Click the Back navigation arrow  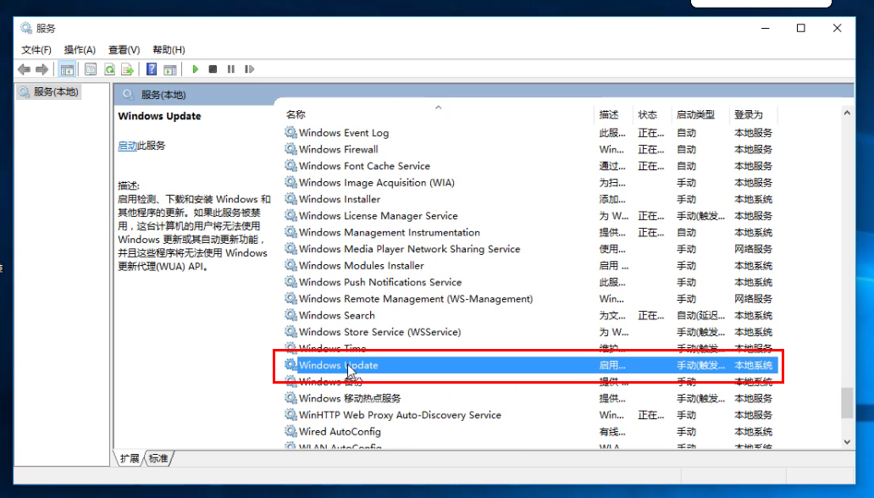[25, 69]
